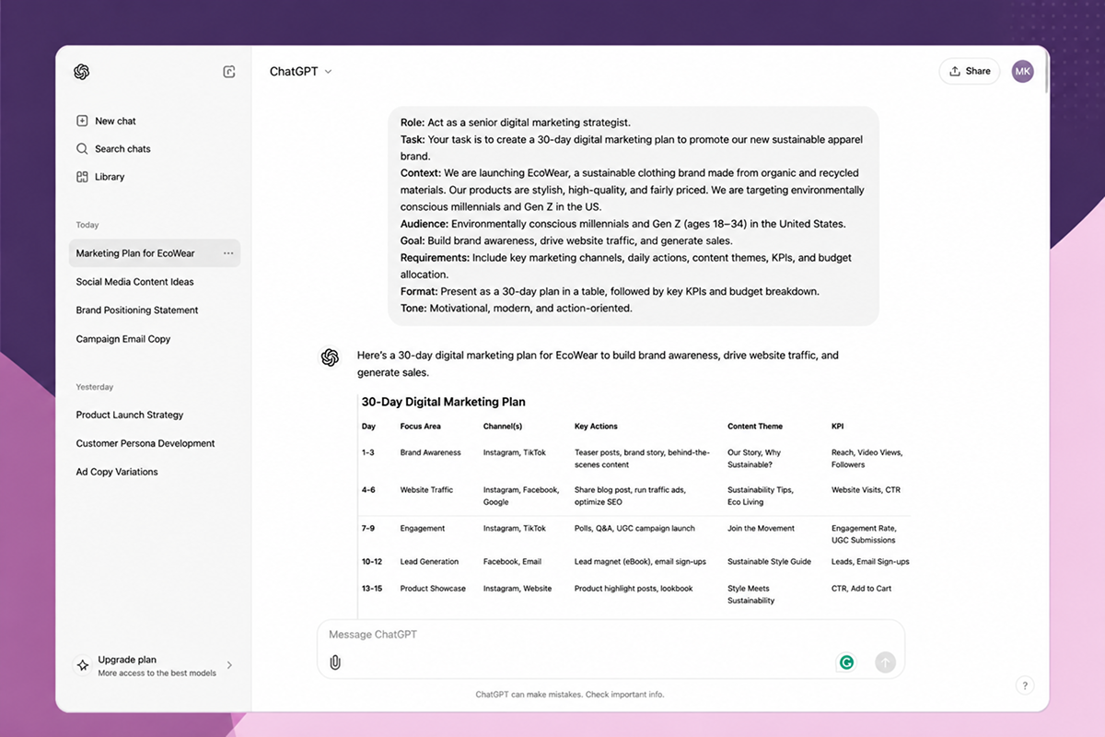The width and height of the screenshot is (1105, 737).
Task: Click the page vertical scrollbar
Action: [1047, 70]
